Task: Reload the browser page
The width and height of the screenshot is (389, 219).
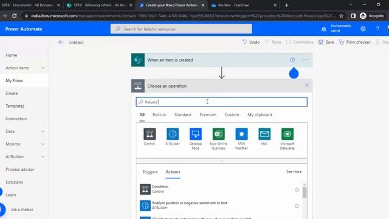Action: coord(15,16)
